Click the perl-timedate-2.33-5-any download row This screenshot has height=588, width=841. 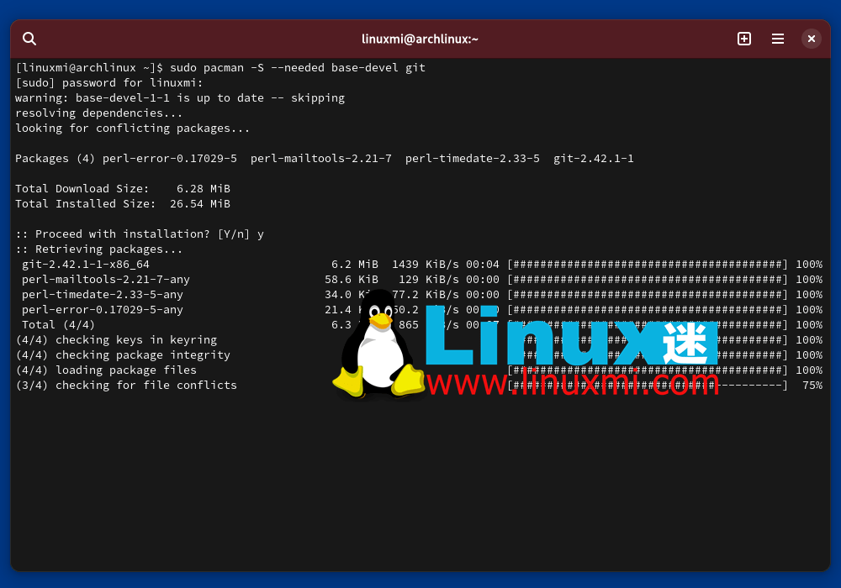[x=421, y=295]
